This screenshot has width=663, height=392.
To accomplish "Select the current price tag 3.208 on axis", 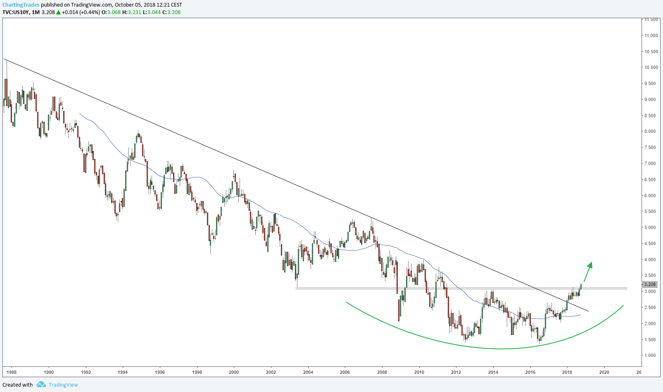I will 649,284.
